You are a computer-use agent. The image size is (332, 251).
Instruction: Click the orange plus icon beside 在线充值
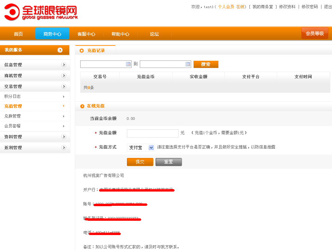point(82,106)
